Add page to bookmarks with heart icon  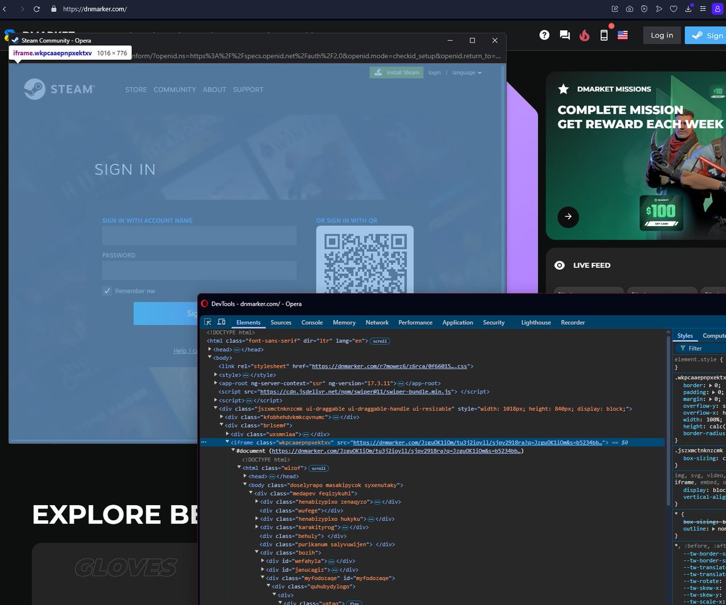point(673,9)
